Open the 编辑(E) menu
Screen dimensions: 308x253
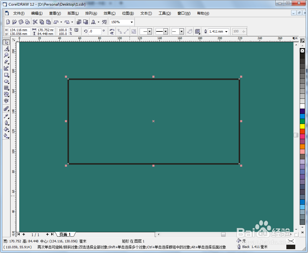pyautogui.click(x=37, y=13)
